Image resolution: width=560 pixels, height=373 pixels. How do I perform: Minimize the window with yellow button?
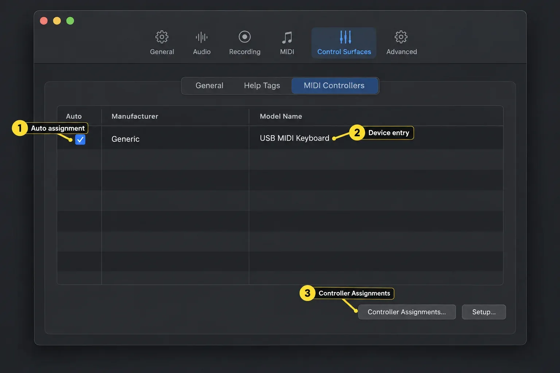coord(57,21)
